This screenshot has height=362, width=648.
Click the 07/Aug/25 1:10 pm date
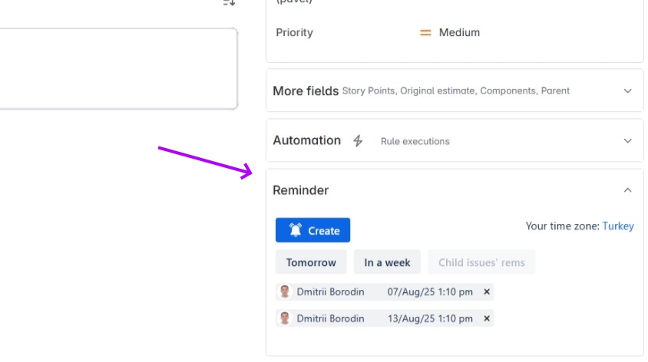430,291
